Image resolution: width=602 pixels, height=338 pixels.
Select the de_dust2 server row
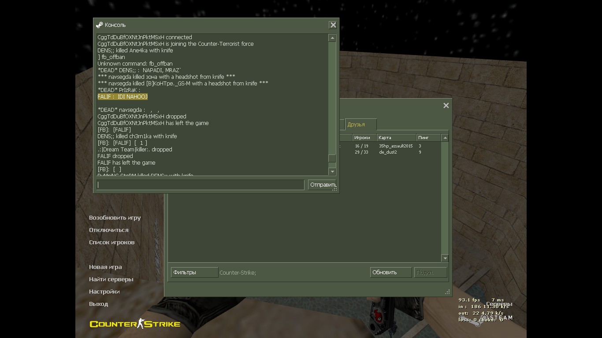click(x=388, y=152)
